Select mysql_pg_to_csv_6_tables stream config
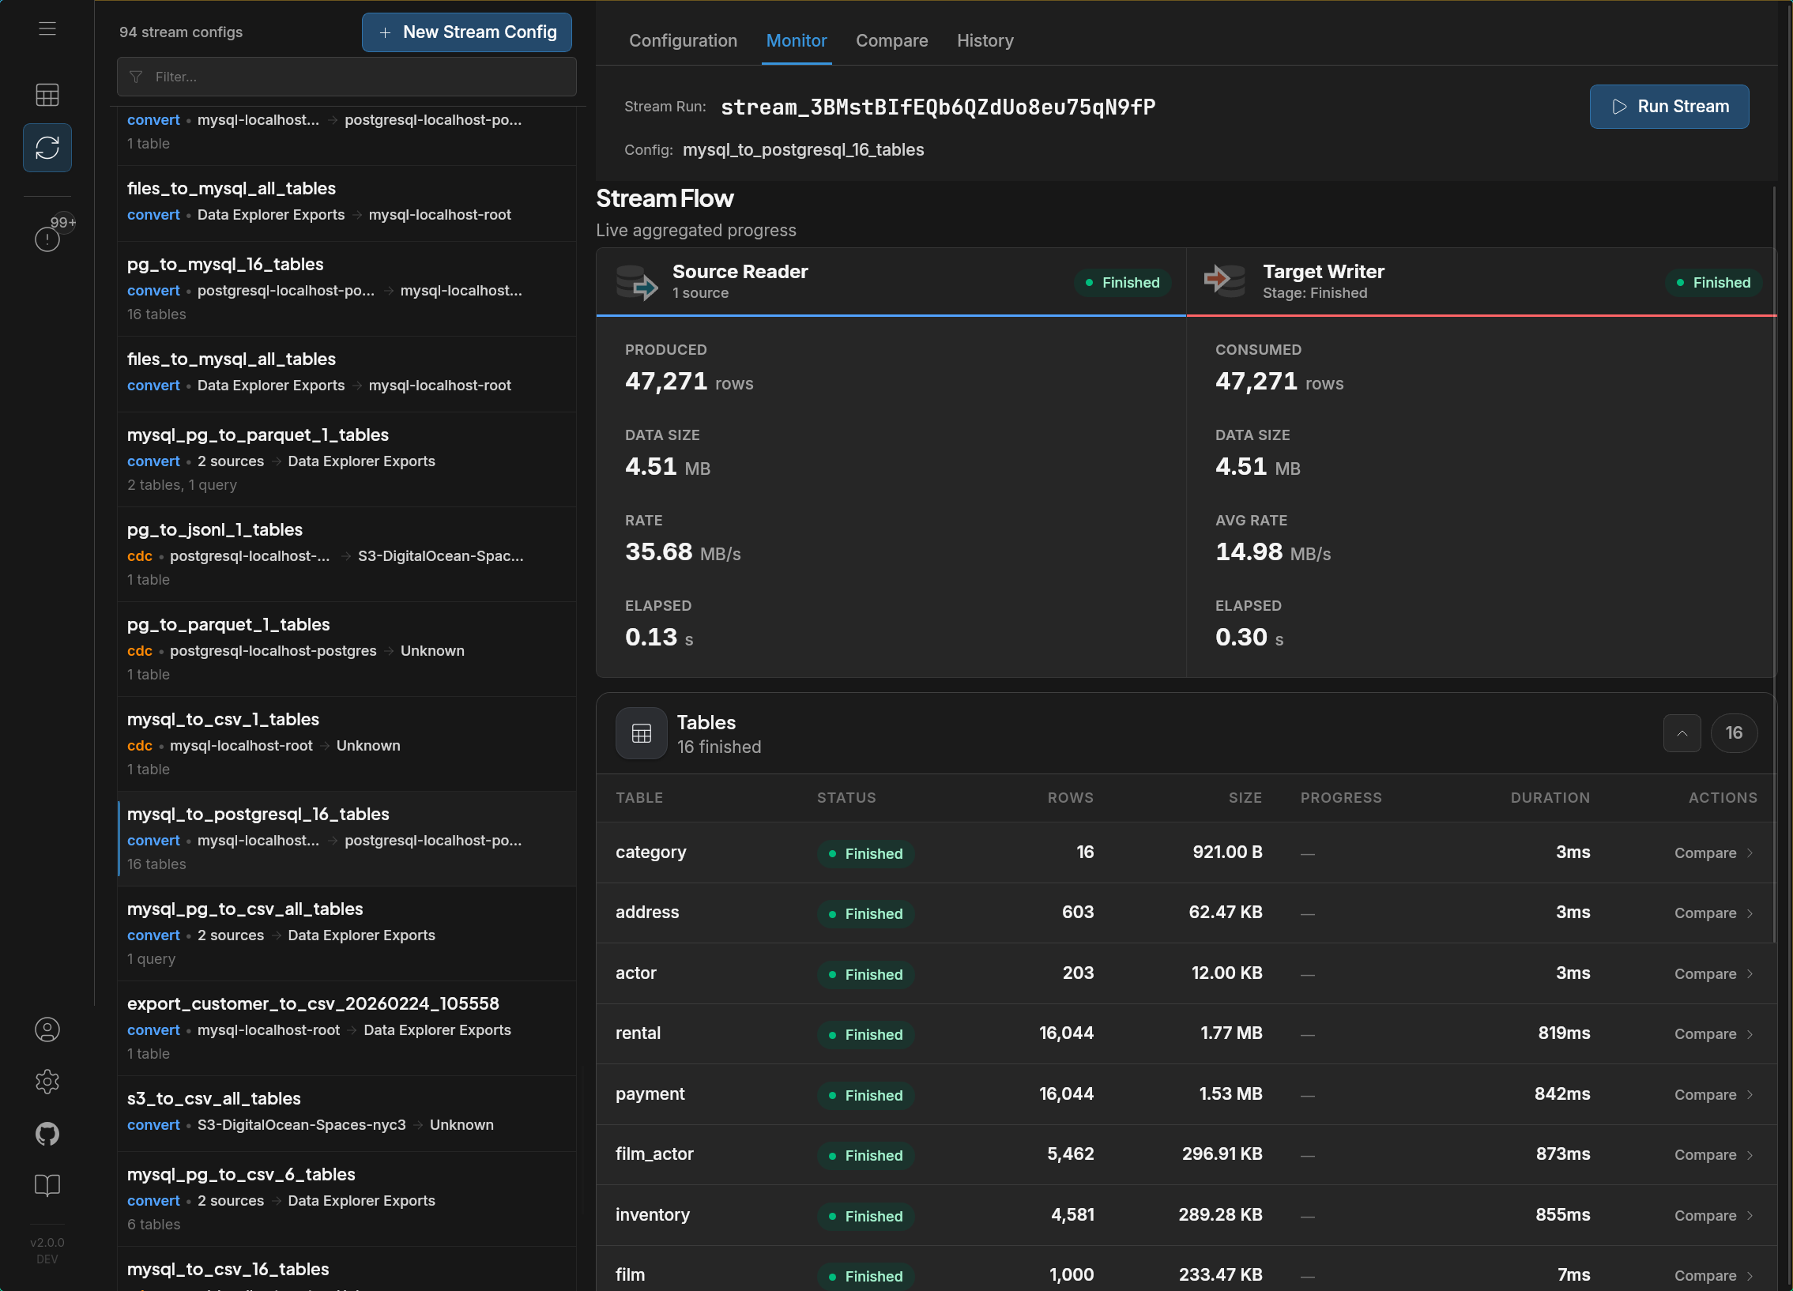 (x=346, y=1199)
